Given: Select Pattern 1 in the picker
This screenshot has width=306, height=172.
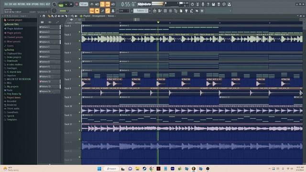Looking at the screenshot, I should point(50,27).
